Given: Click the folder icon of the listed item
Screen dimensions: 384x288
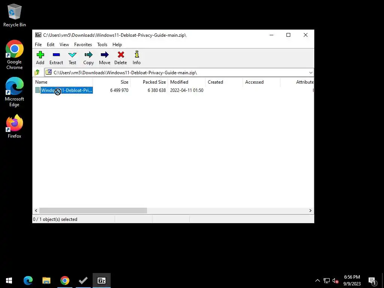Looking at the screenshot, I should [37, 90].
